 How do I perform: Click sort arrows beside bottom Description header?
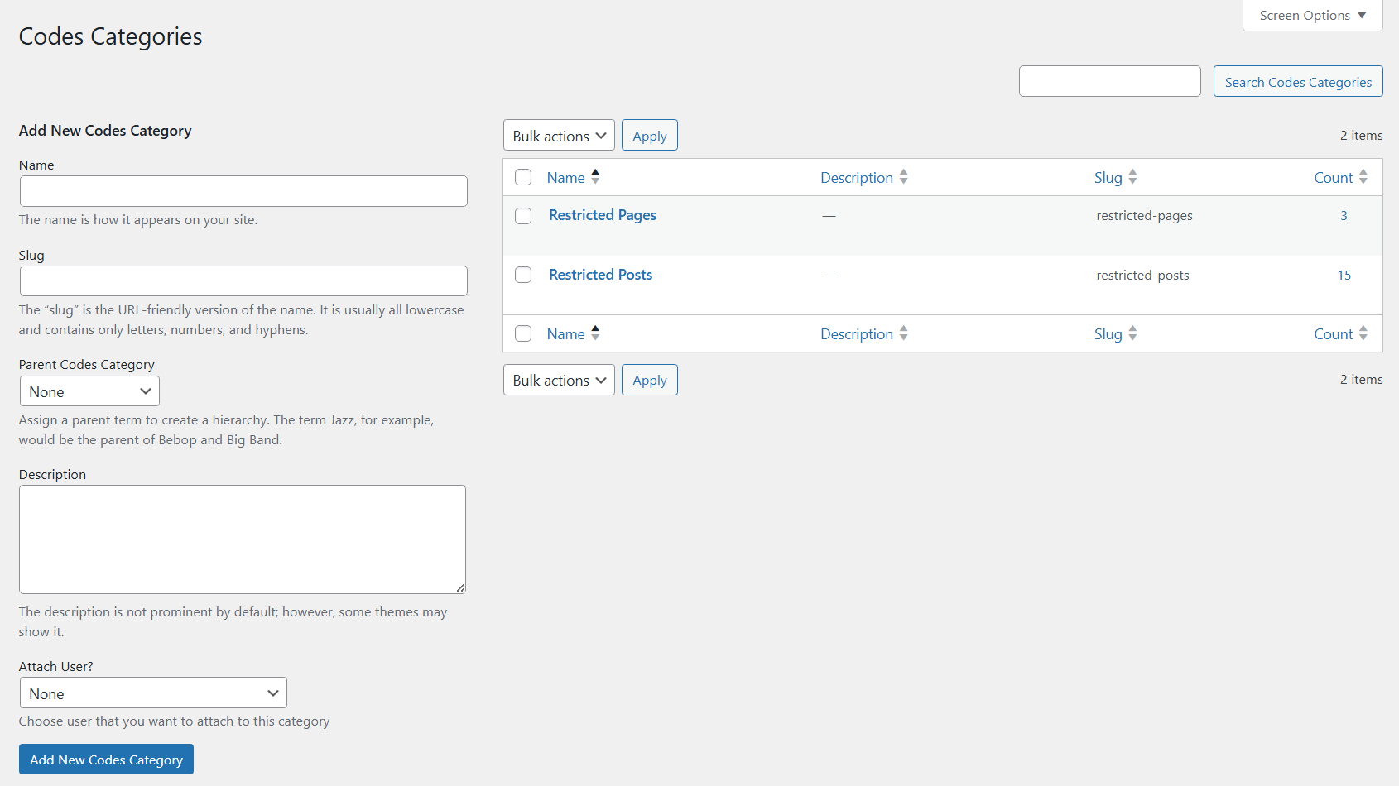tap(903, 333)
